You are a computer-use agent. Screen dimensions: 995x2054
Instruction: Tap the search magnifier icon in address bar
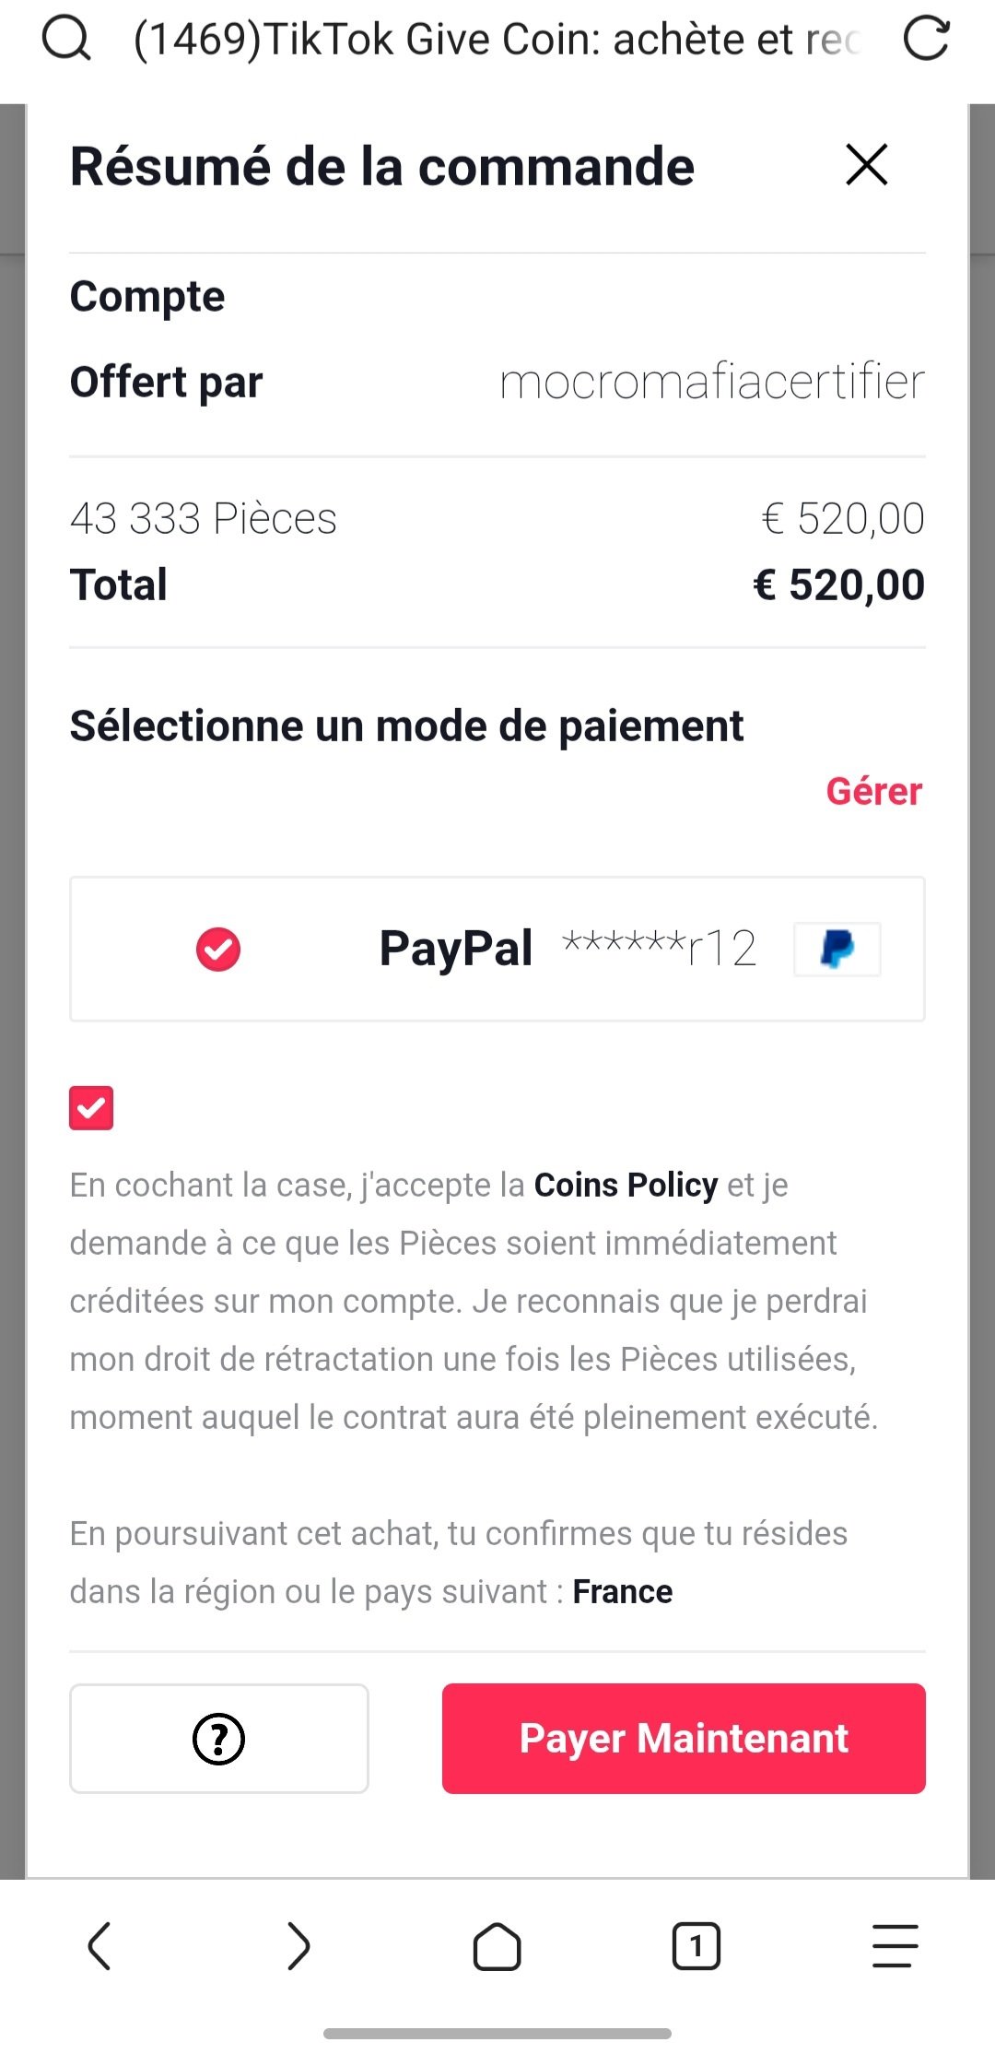click(x=66, y=39)
